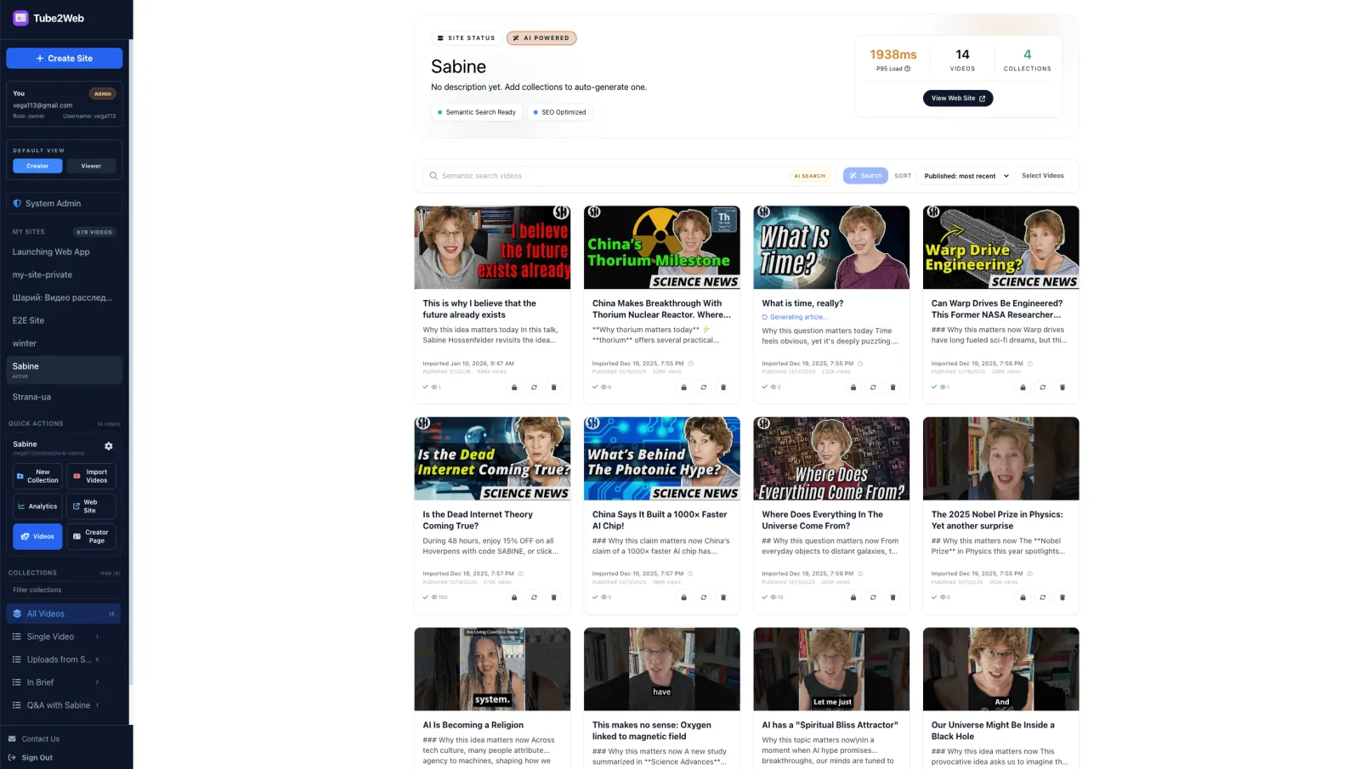
Task: Click the View Web Site button
Action: point(958,99)
